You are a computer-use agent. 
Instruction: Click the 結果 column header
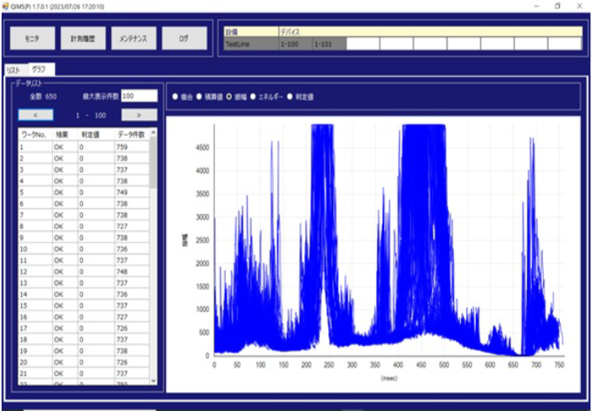coord(65,134)
